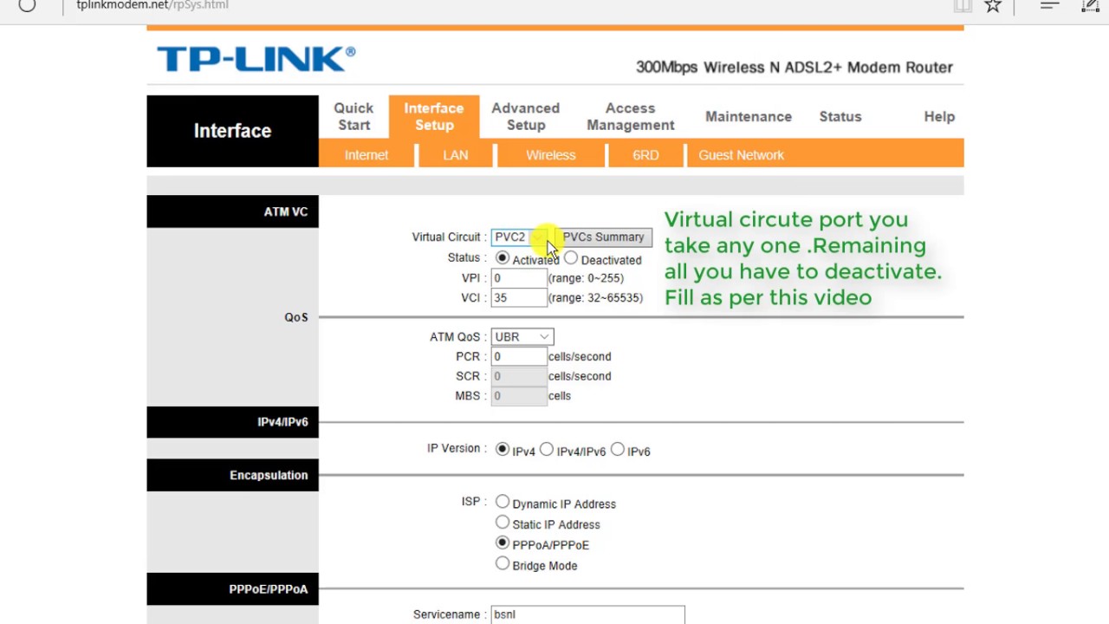
Task: Select the IPv6 radio button
Action: pos(618,450)
